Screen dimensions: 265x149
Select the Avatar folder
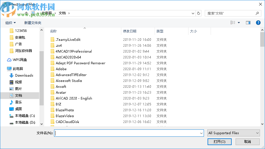(x=59, y=93)
